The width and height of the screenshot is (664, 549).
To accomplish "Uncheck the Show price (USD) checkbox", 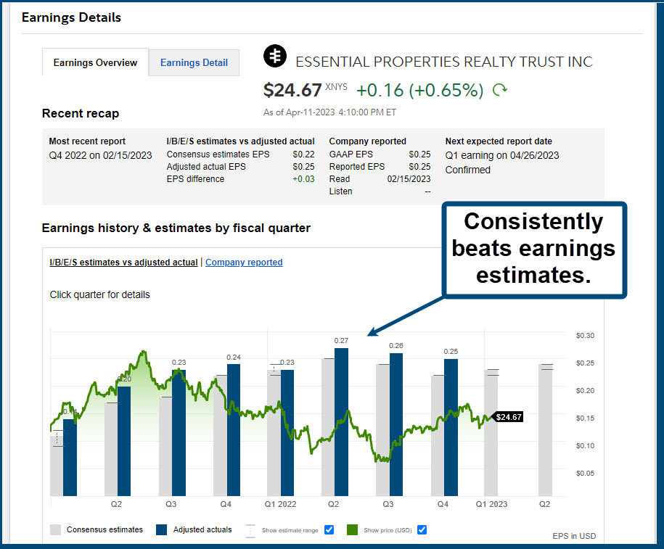I will point(422,530).
